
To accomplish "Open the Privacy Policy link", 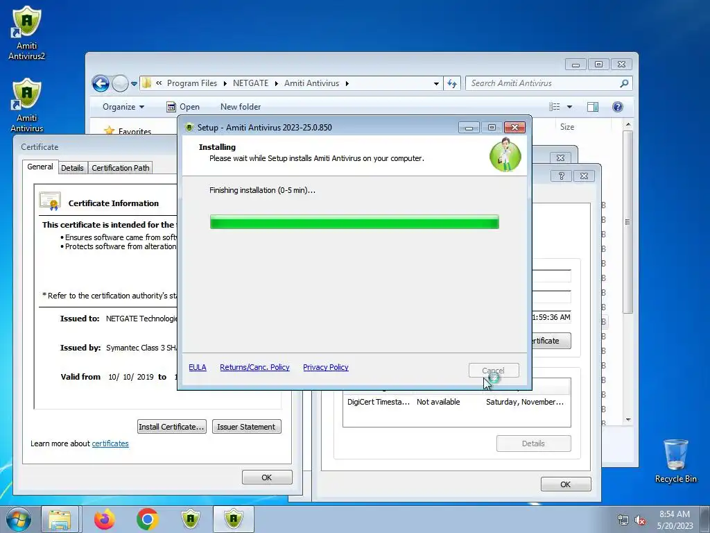I will [326, 367].
